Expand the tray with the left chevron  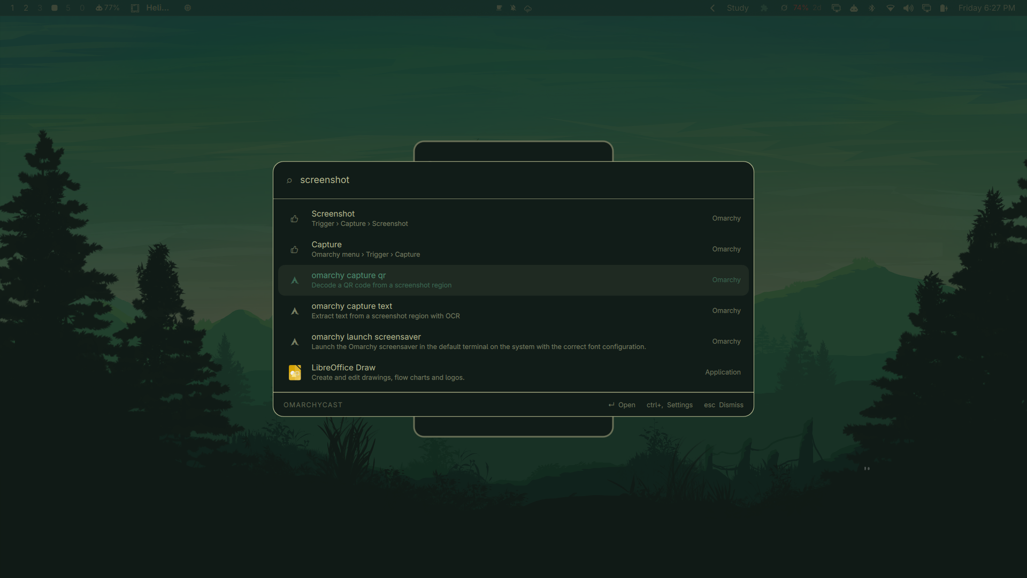[x=712, y=8]
